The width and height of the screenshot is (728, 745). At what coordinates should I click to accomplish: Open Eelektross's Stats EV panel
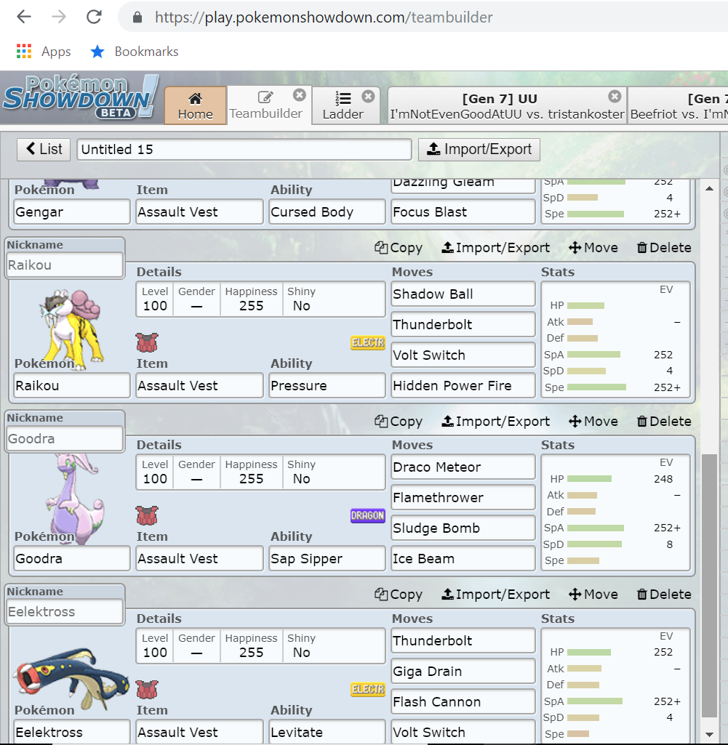(616, 686)
